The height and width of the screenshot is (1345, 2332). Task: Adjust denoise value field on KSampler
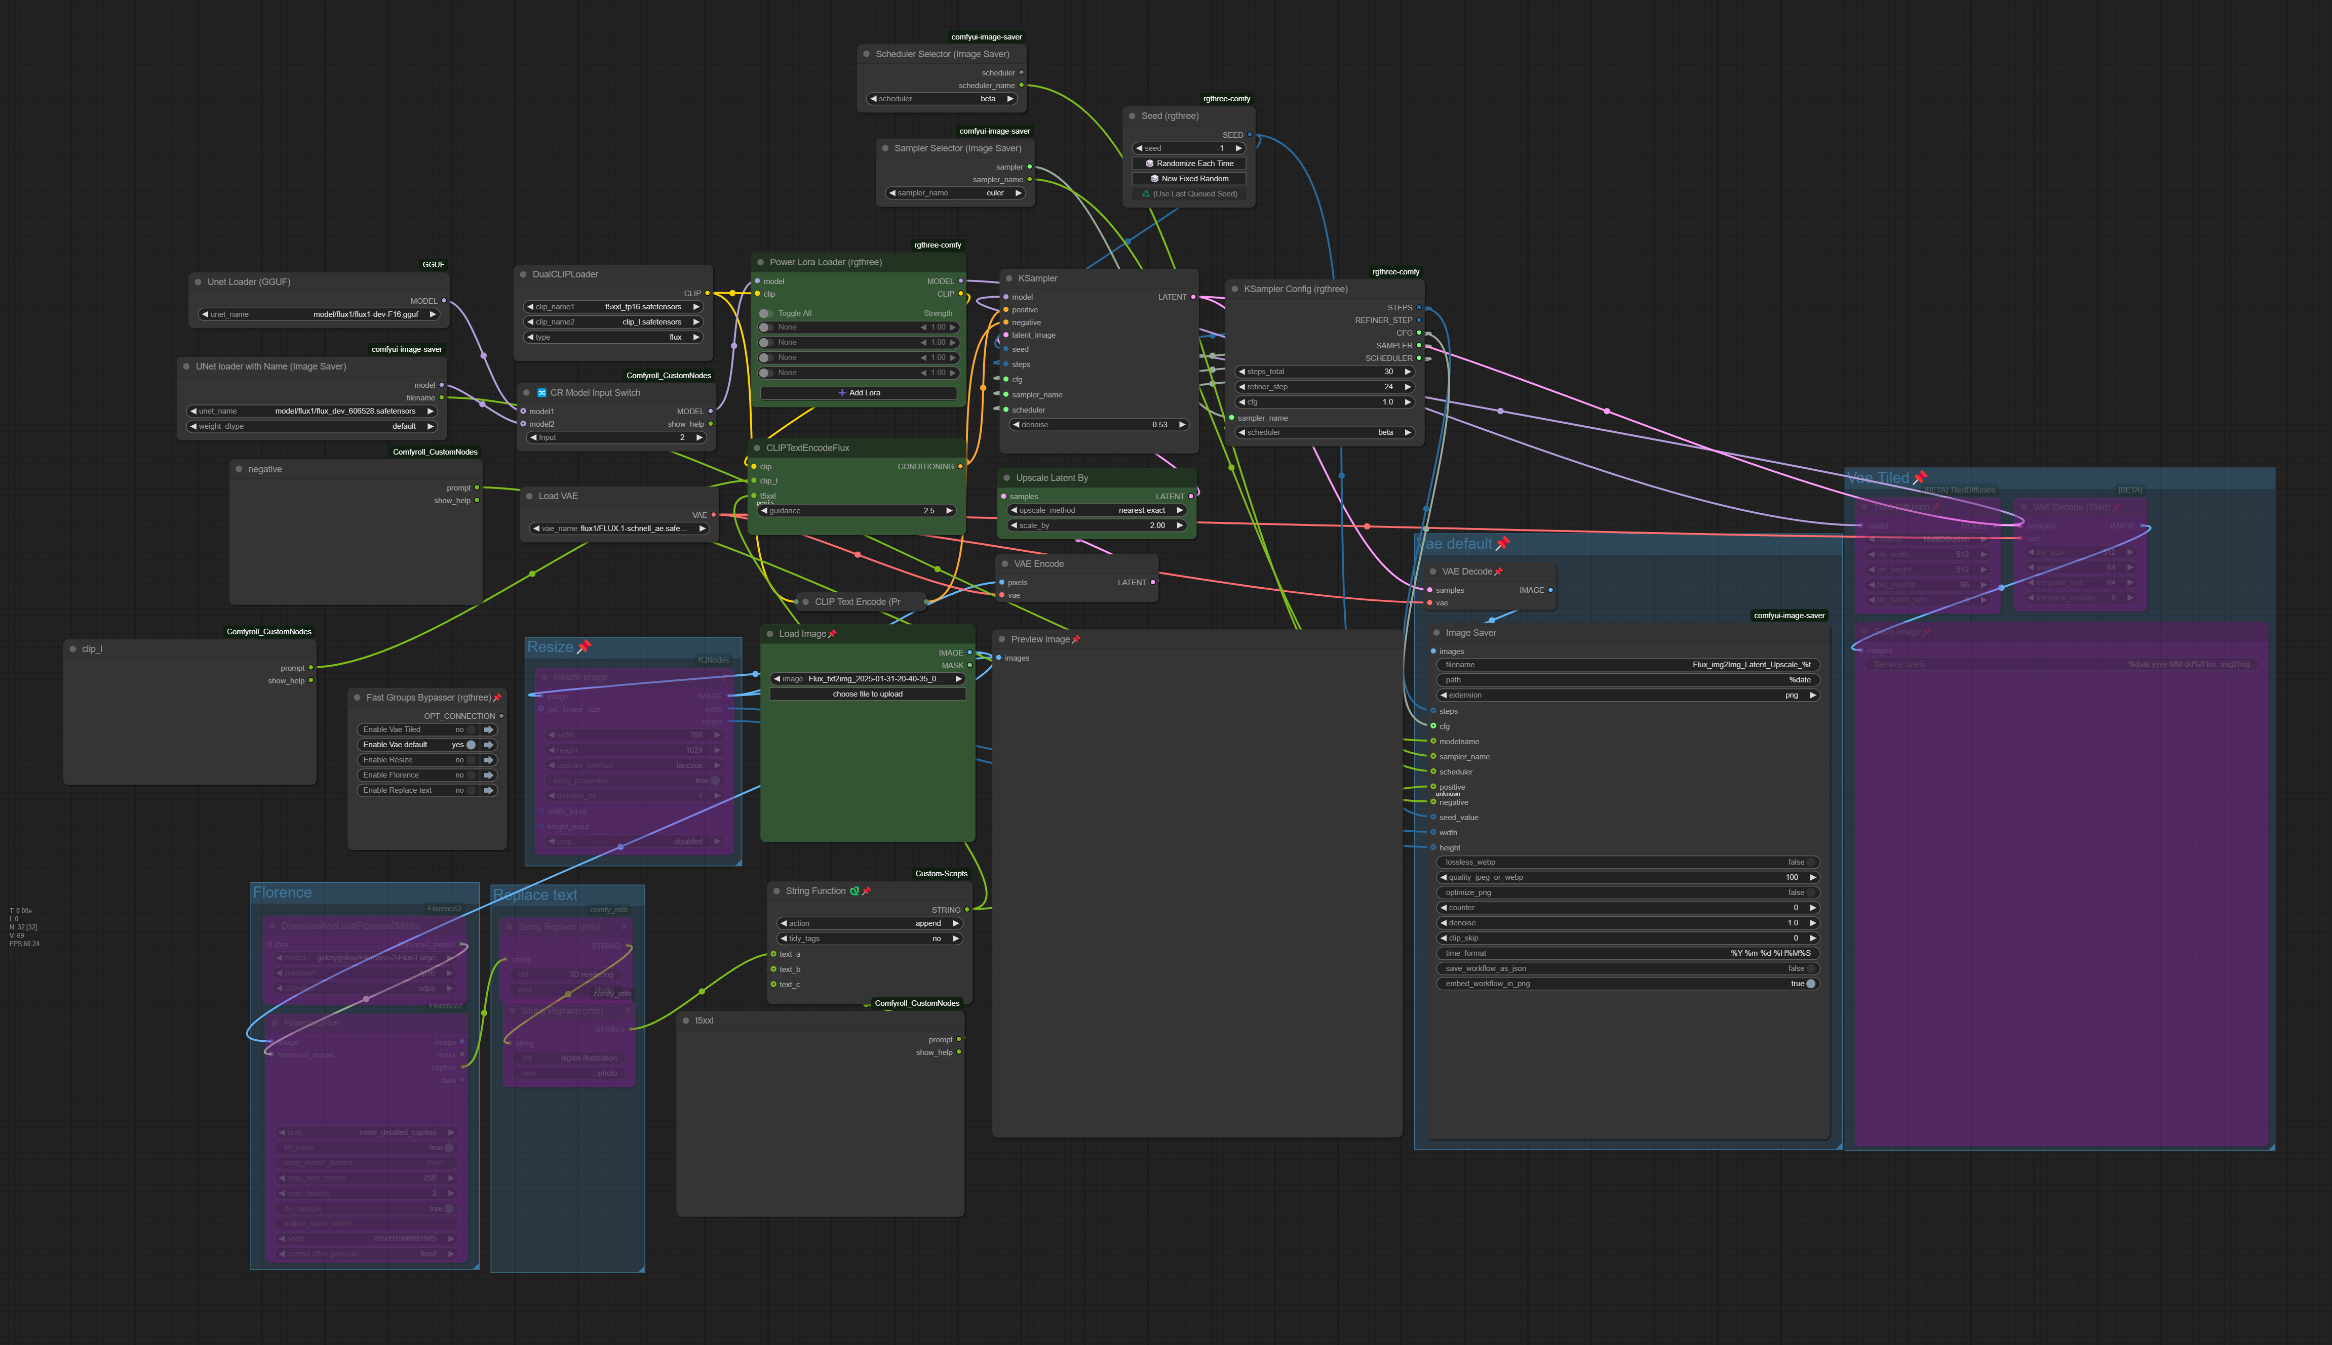pos(1098,425)
